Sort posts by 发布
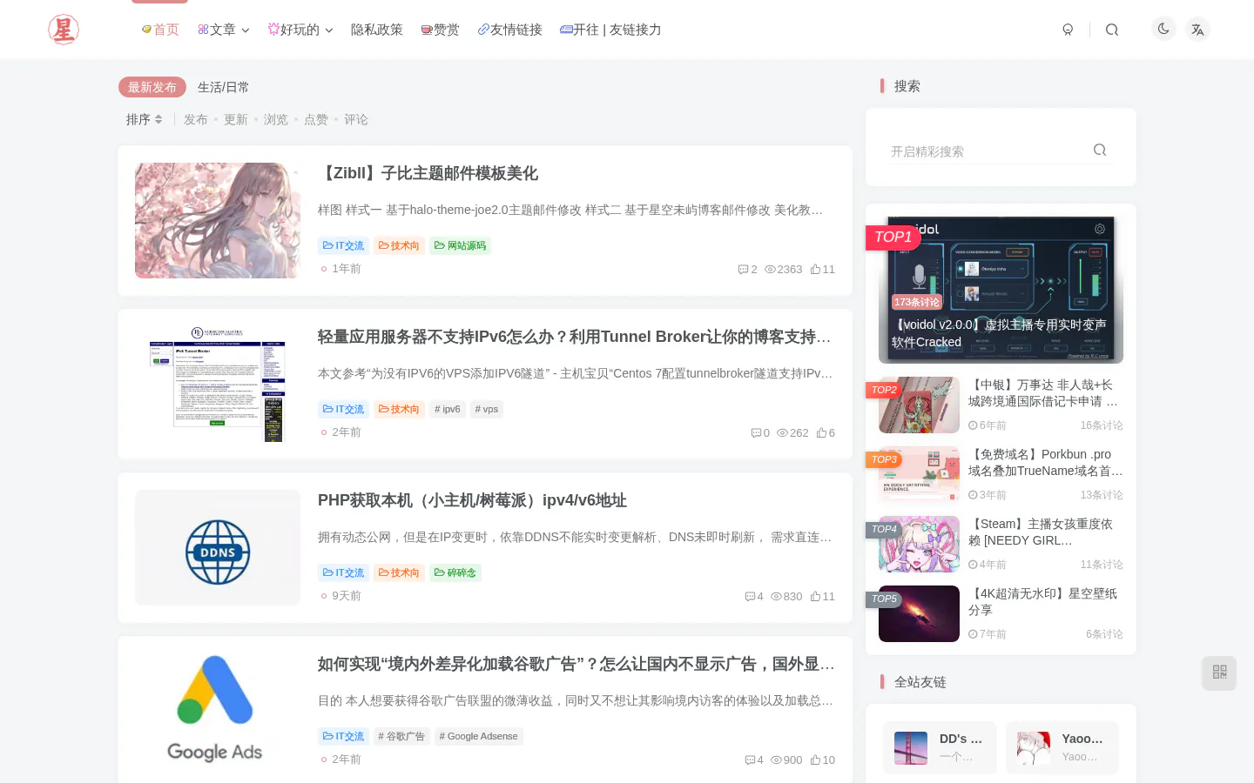The height and width of the screenshot is (783, 1254). (x=196, y=119)
